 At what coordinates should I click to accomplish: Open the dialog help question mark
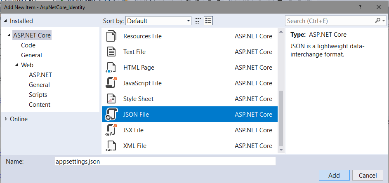(x=360, y=7)
